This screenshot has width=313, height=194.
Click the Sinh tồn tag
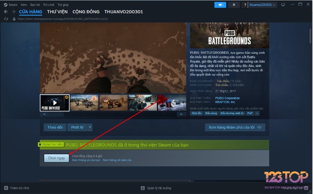tap(197, 113)
